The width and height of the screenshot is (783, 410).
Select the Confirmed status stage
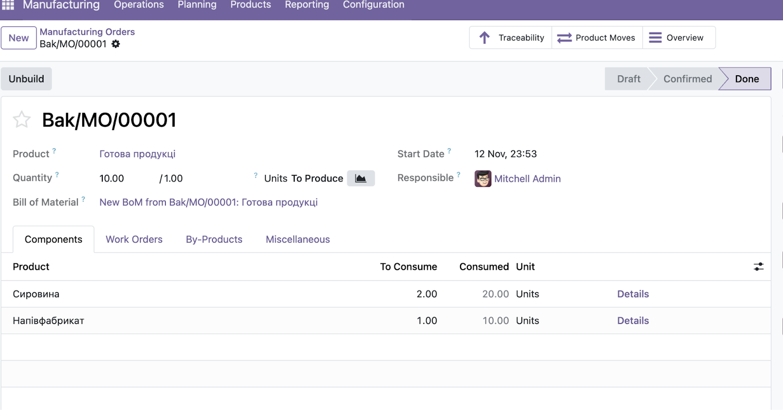coord(687,79)
